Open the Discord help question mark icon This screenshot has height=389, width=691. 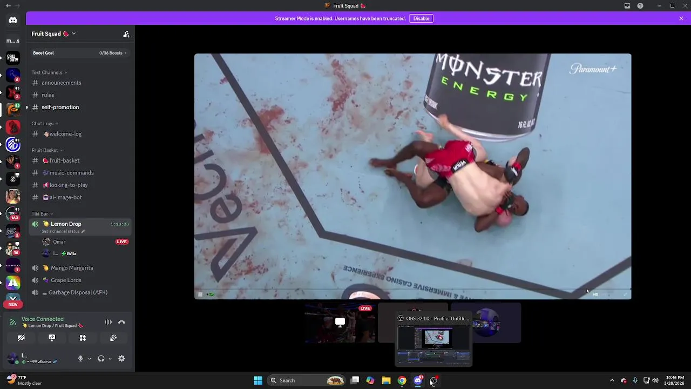tap(640, 6)
